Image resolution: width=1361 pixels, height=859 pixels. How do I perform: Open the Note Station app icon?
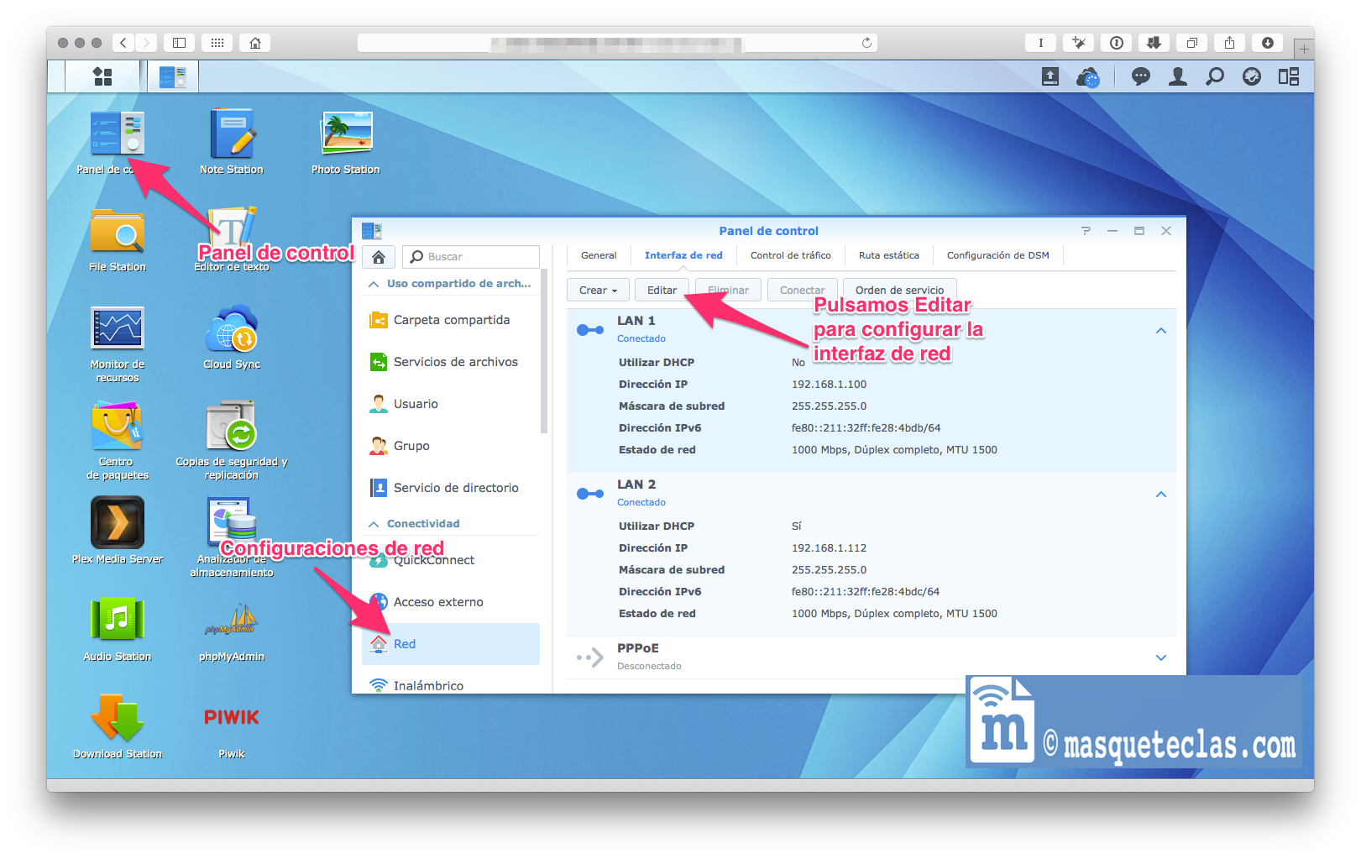coord(232,135)
